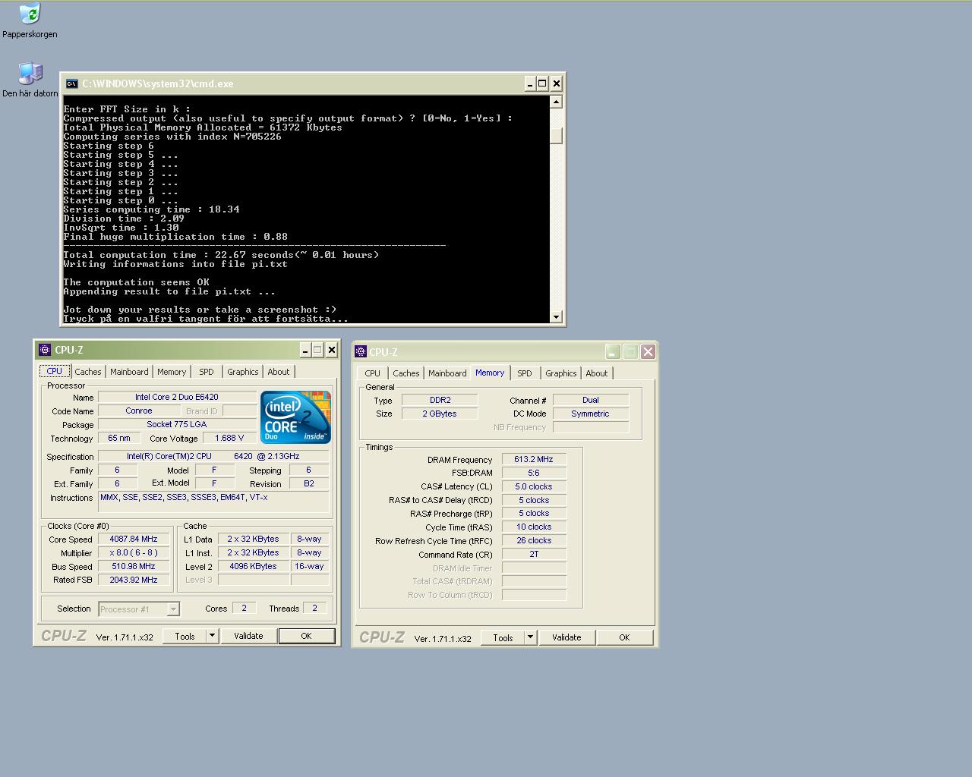Select Memory tab in right CPU-Z
The image size is (972, 777).
[490, 373]
